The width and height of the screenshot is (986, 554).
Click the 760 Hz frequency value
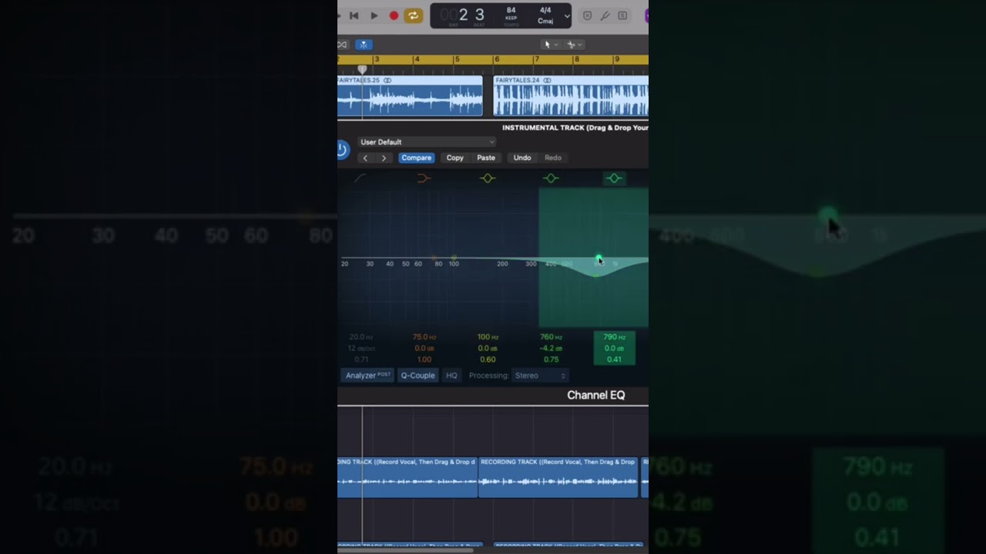551,337
